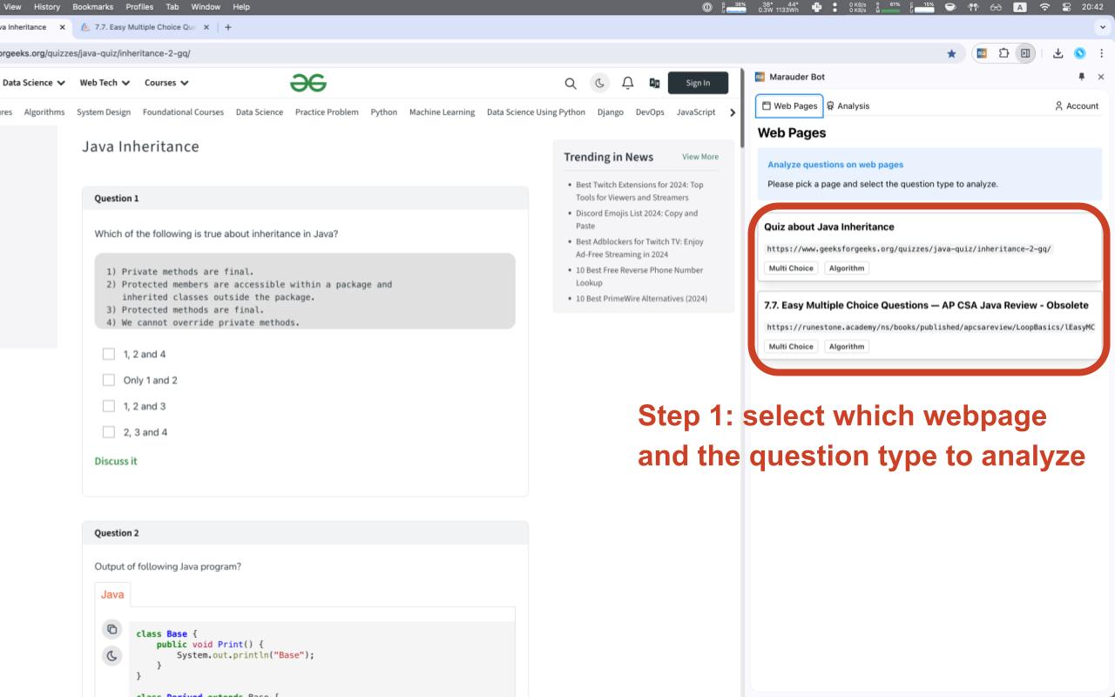Switch to the Analysis tab
The image size is (1115, 697).
[848, 105]
